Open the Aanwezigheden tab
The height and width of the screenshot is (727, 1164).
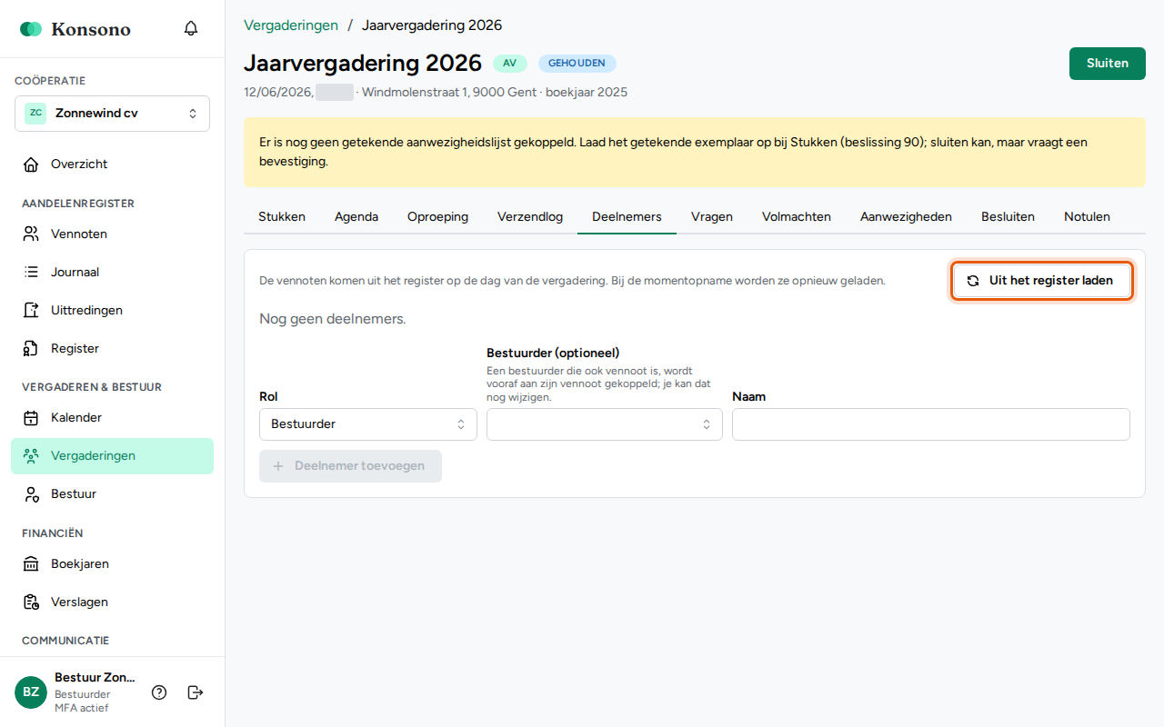click(906, 217)
